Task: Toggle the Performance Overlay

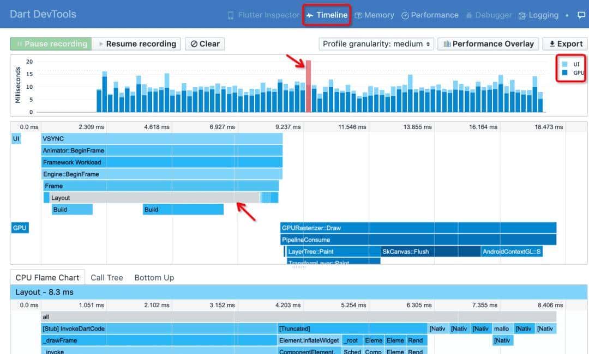Action: pyautogui.click(x=488, y=44)
